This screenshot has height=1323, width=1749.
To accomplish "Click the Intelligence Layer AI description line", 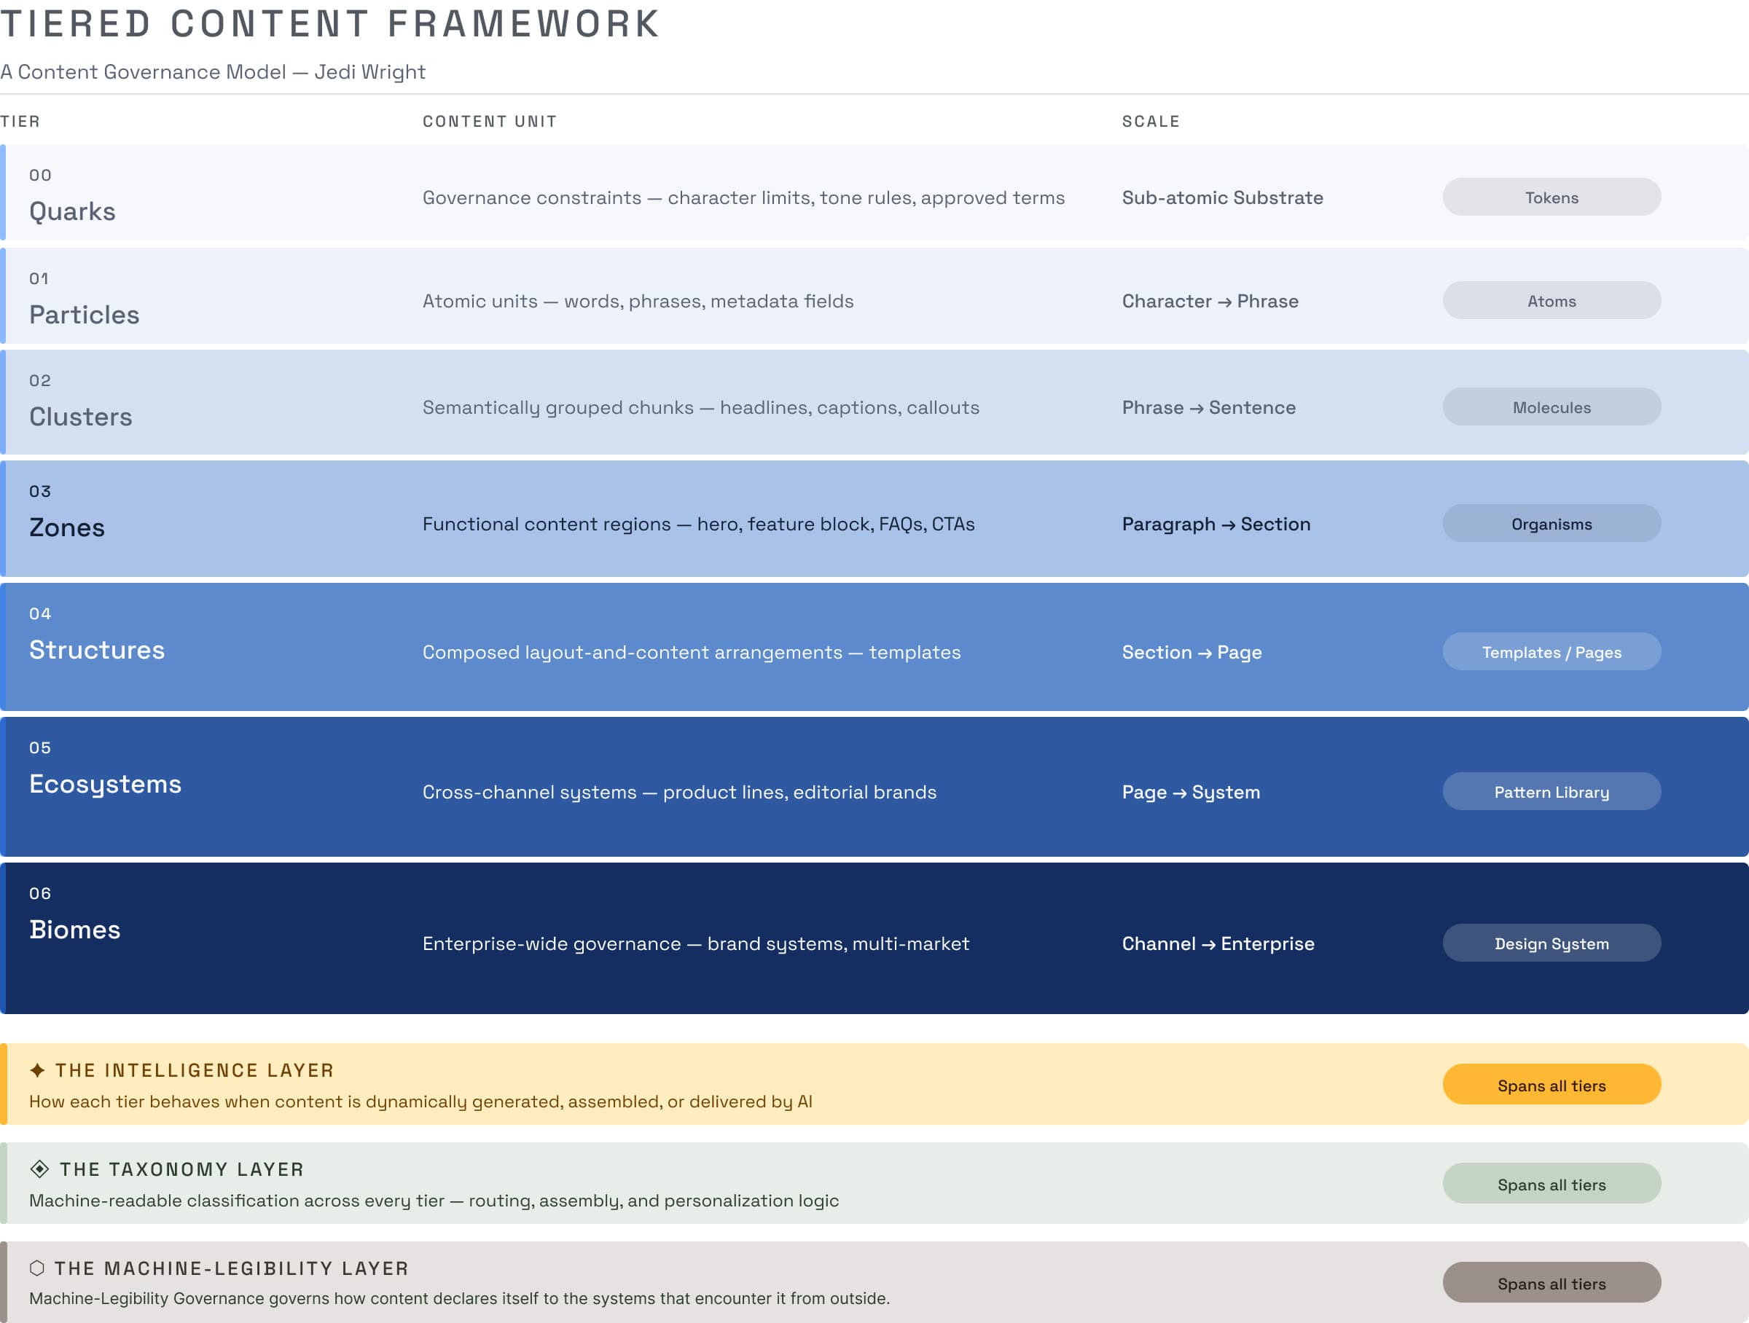I will [420, 1102].
